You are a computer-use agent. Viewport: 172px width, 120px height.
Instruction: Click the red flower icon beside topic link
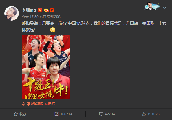24,104
